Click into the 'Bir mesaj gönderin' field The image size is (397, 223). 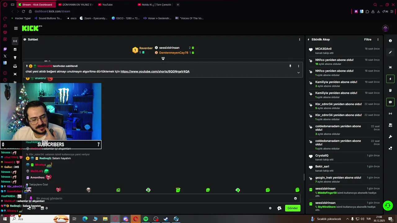click(x=163, y=199)
